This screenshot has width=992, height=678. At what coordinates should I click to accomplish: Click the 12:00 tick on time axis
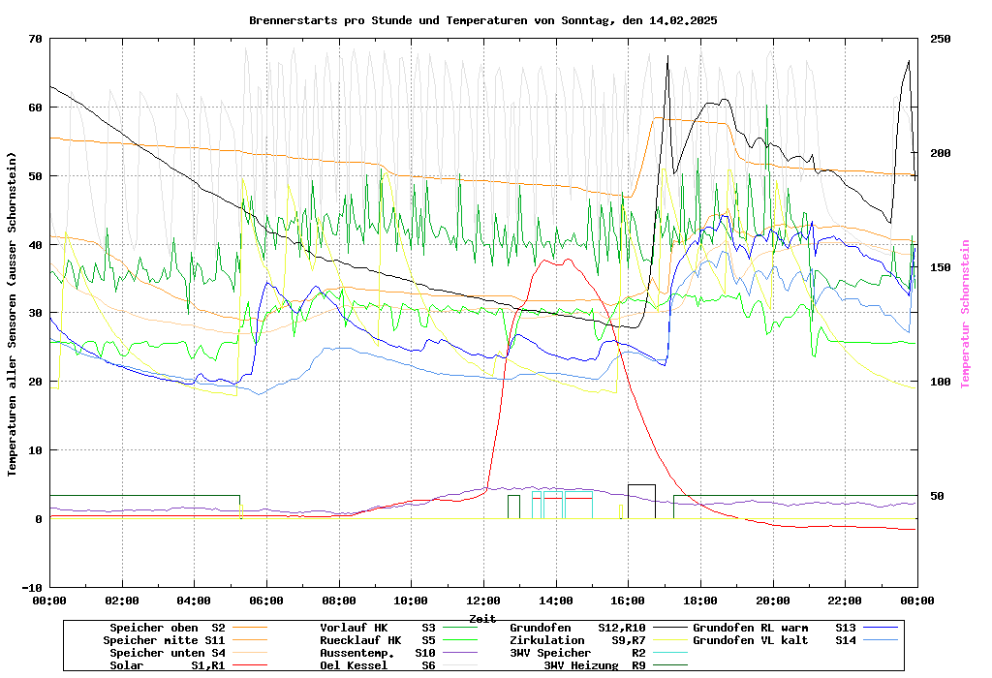(483, 601)
